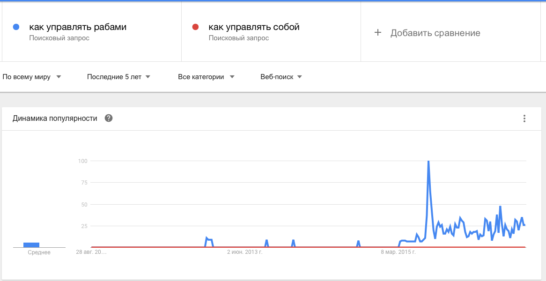Click the peak point reaching 100 on the chart

[428, 161]
